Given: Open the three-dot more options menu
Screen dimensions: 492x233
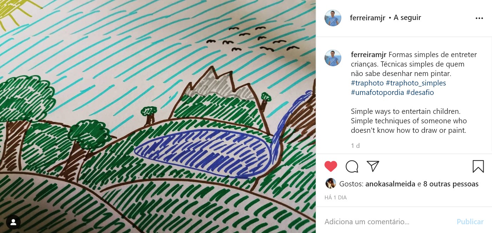Looking at the screenshot, I should (x=479, y=18).
